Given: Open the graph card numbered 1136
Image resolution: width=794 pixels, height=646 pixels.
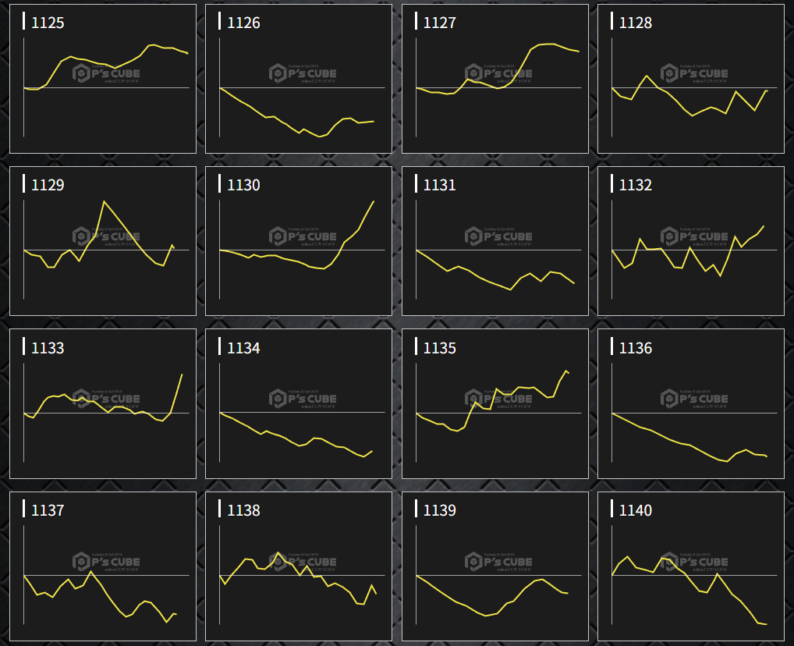Looking at the screenshot, I should [690, 403].
